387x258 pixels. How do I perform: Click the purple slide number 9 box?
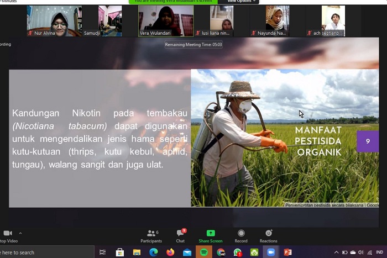tap(368, 141)
